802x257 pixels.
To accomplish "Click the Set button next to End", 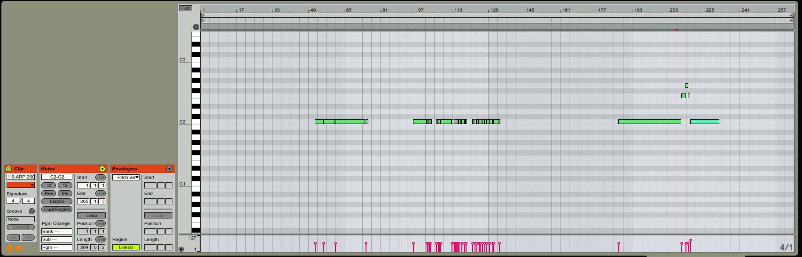I will pyautogui.click(x=101, y=193).
